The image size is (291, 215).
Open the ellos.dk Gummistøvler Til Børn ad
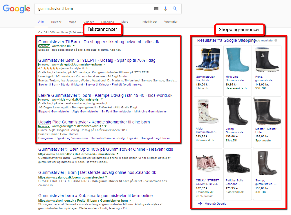pyautogui.click(x=99, y=42)
